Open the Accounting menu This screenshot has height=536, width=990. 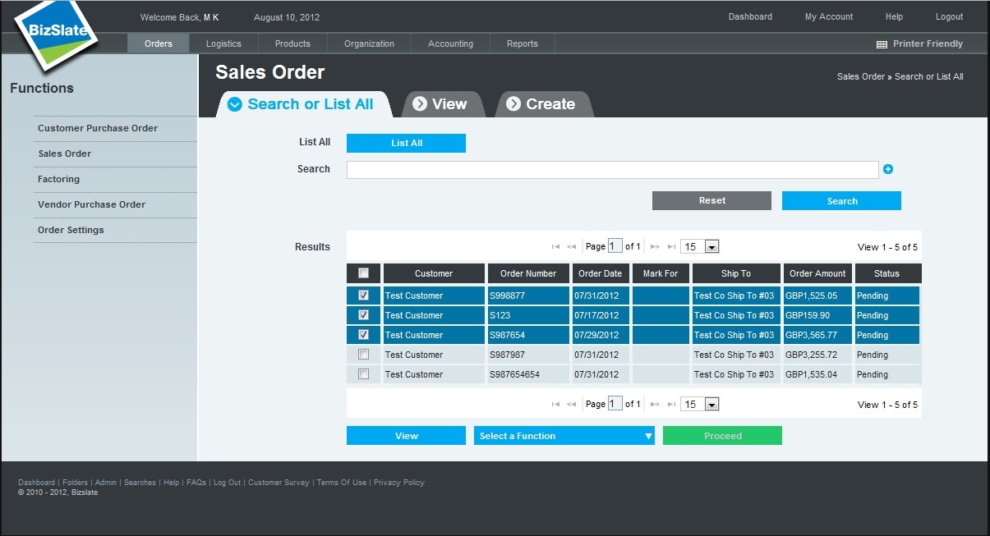pos(450,44)
